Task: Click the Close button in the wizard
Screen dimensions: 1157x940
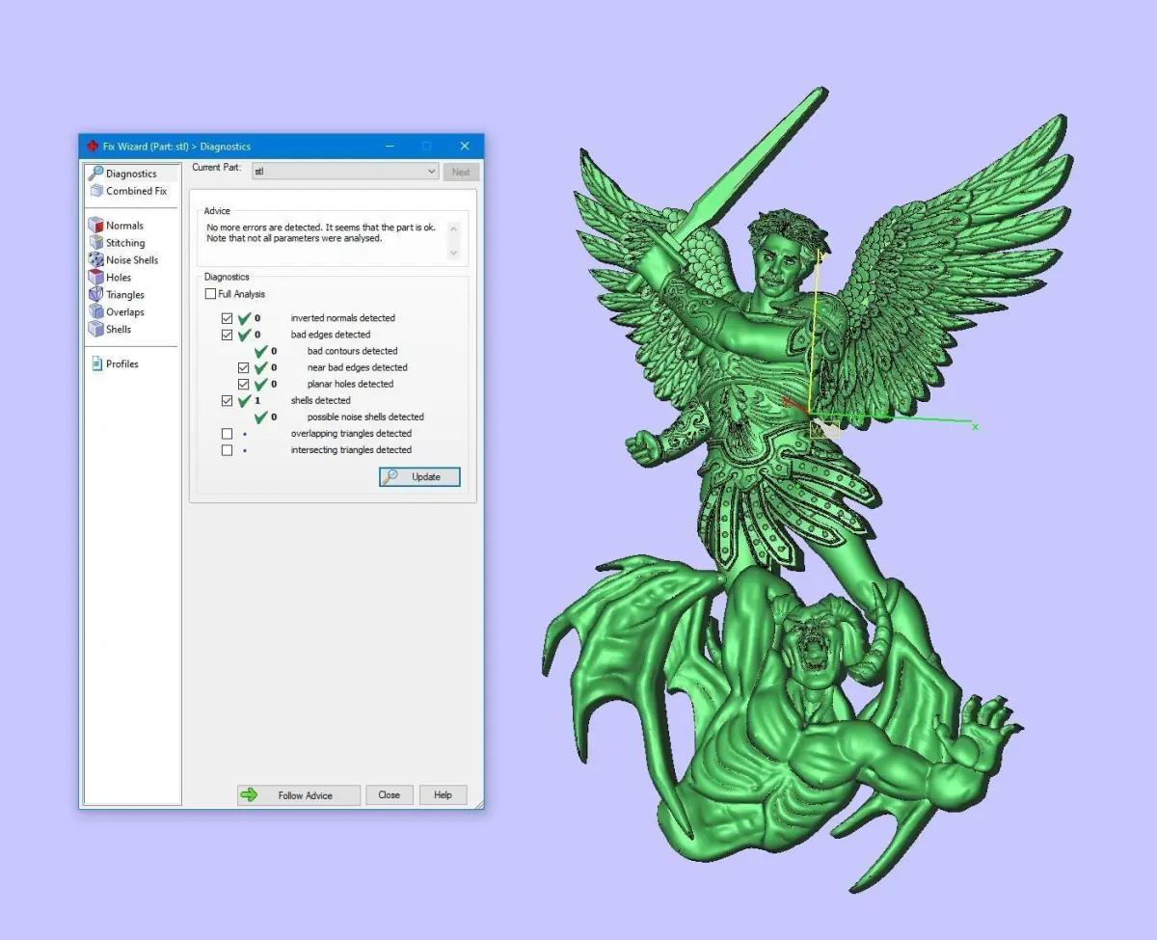Action: click(x=390, y=795)
